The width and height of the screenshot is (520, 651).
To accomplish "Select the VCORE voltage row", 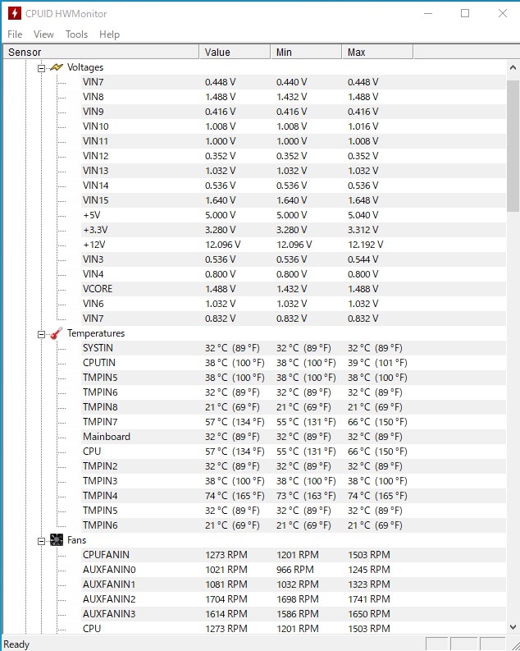I will (x=98, y=289).
